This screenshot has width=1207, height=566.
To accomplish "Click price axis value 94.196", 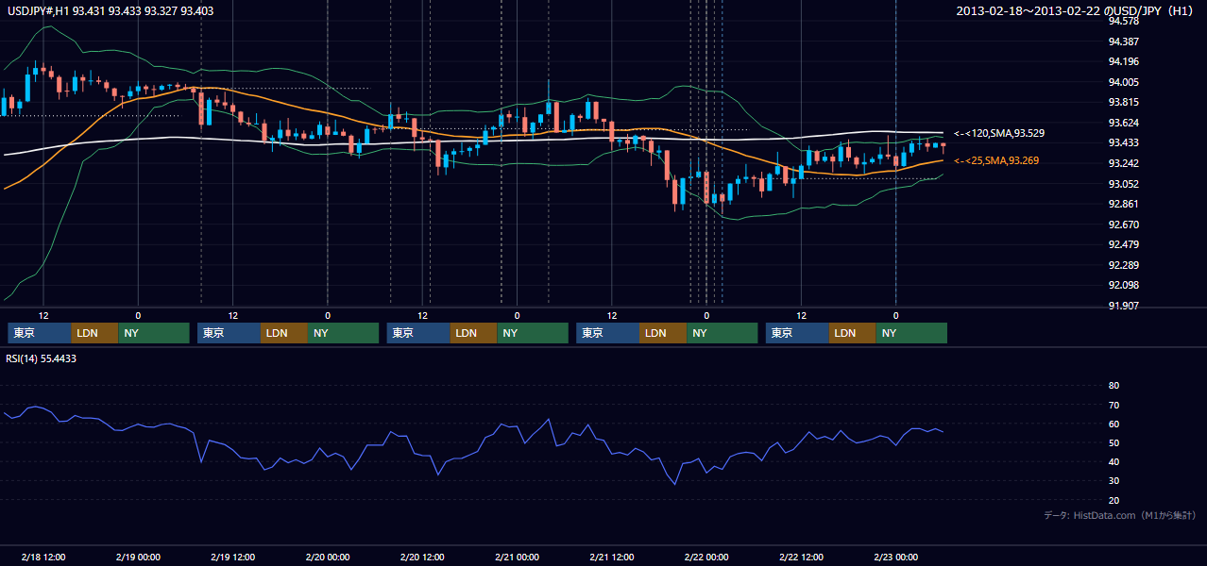I will pyautogui.click(x=1123, y=61).
